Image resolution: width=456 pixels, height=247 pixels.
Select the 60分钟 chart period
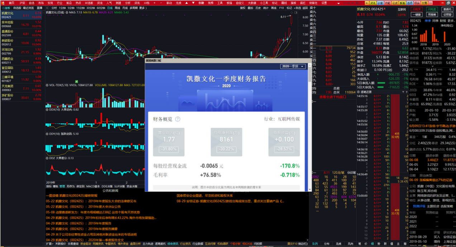(101, 8)
